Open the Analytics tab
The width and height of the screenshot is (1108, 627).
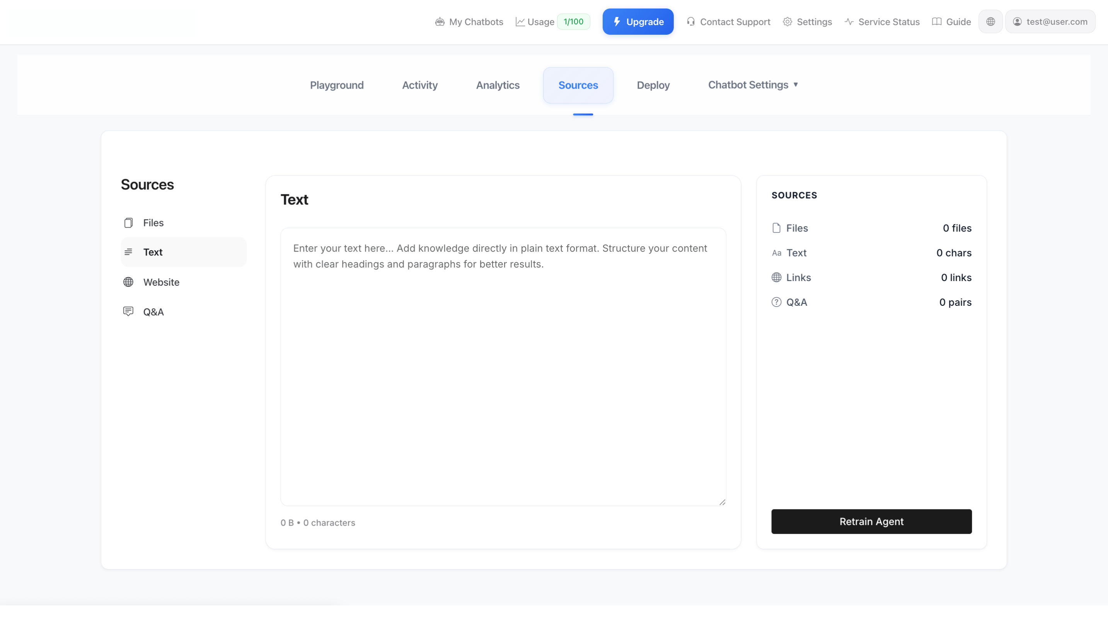pos(498,85)
